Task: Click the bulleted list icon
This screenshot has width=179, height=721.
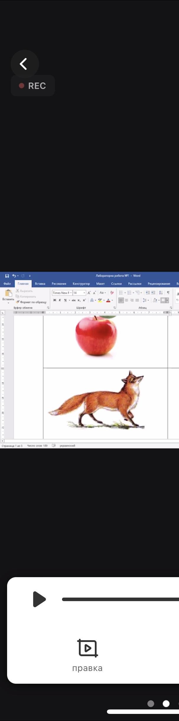Action: [121, 293]
